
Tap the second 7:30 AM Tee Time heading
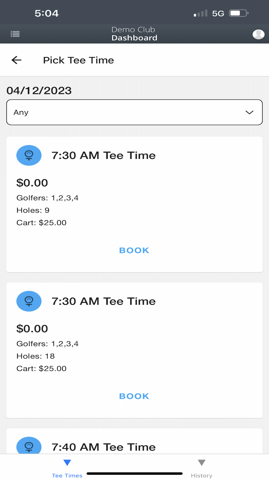[x=104, y=301]
